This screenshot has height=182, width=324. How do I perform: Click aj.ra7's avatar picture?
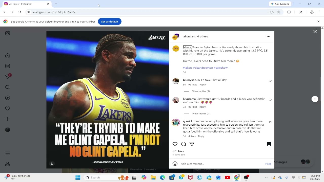(x=176, y=122)
